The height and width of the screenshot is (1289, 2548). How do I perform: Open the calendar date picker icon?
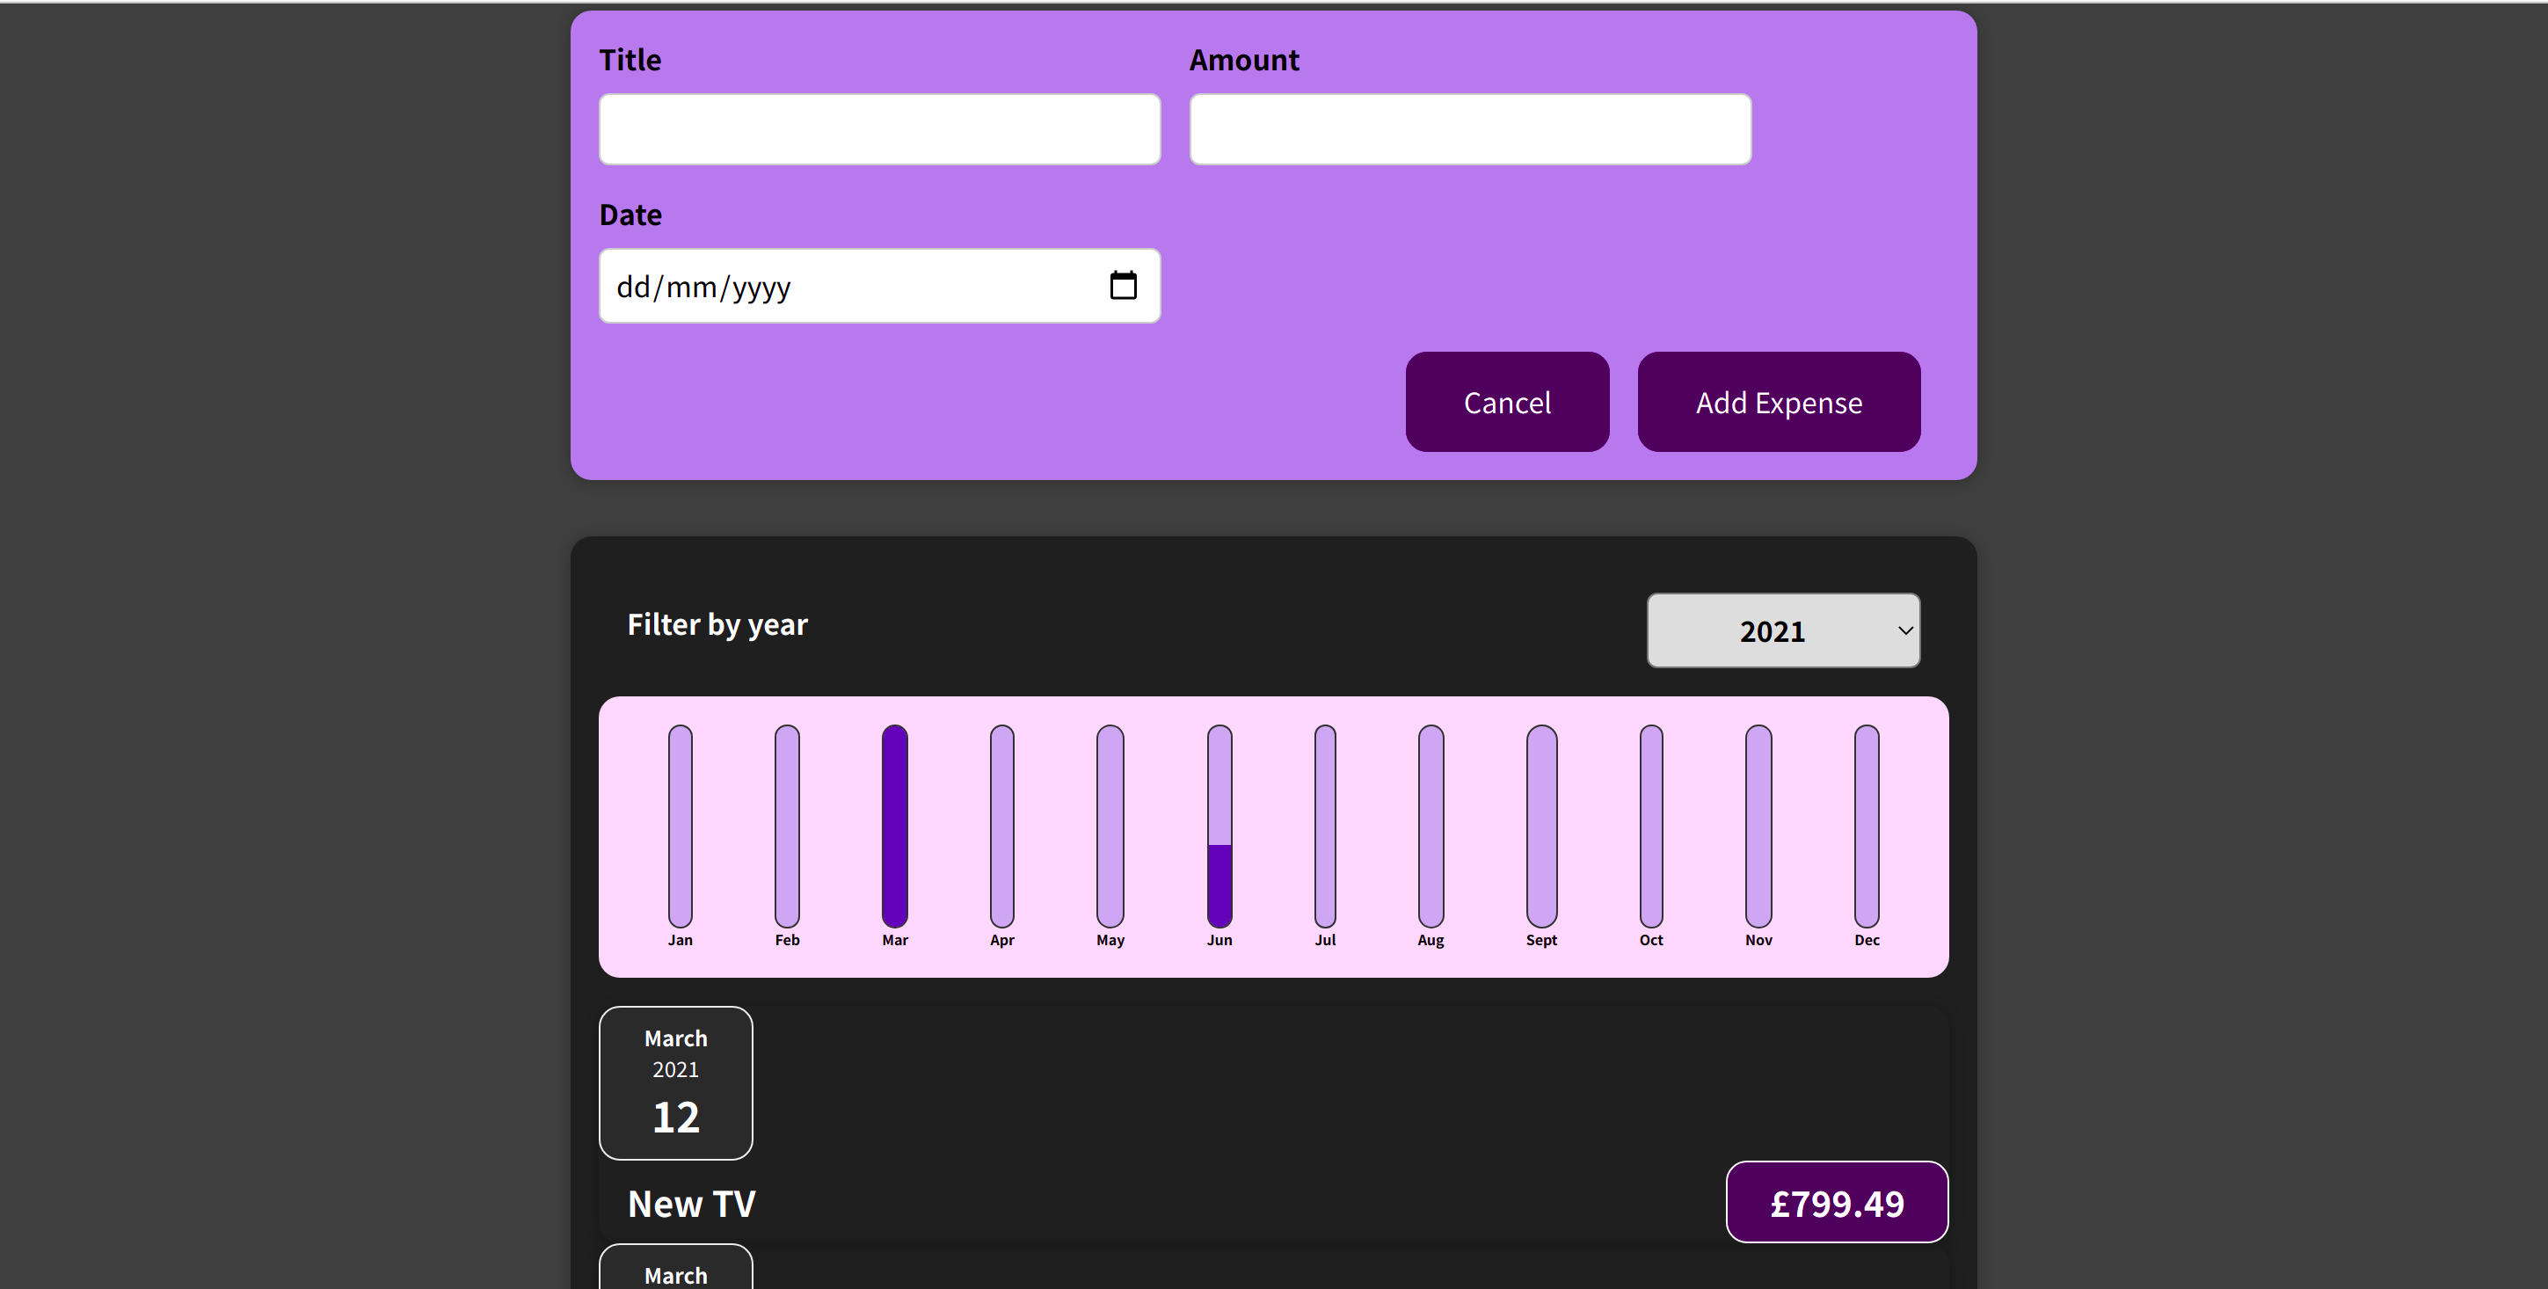click(x=1123, y=286)
